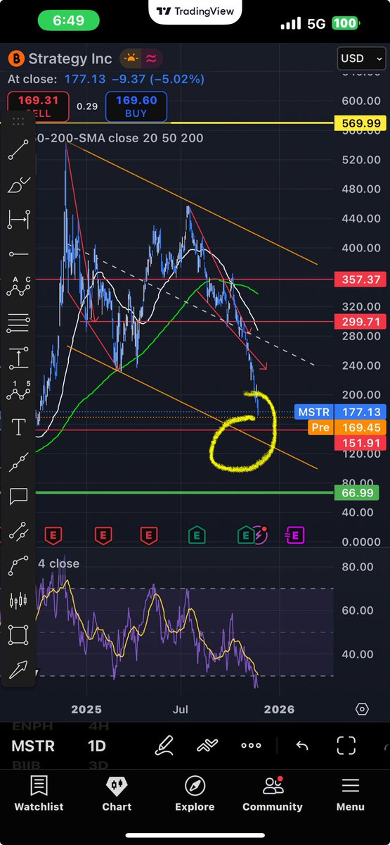
Task: Select the curved path tool
Action: 18,565
